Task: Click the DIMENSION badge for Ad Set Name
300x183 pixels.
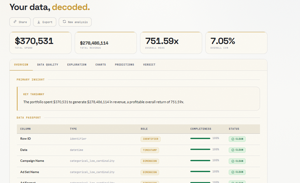Action: coord(150,172)
